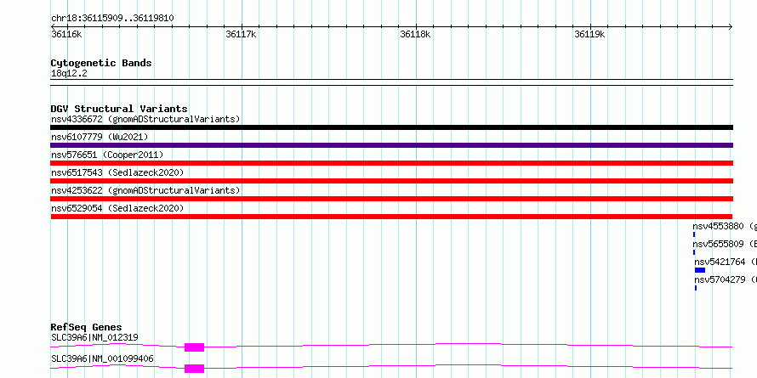Click the blue nsv5421764 variant block
This screenshot has height=378, width=757.
[x=699, y=270]
